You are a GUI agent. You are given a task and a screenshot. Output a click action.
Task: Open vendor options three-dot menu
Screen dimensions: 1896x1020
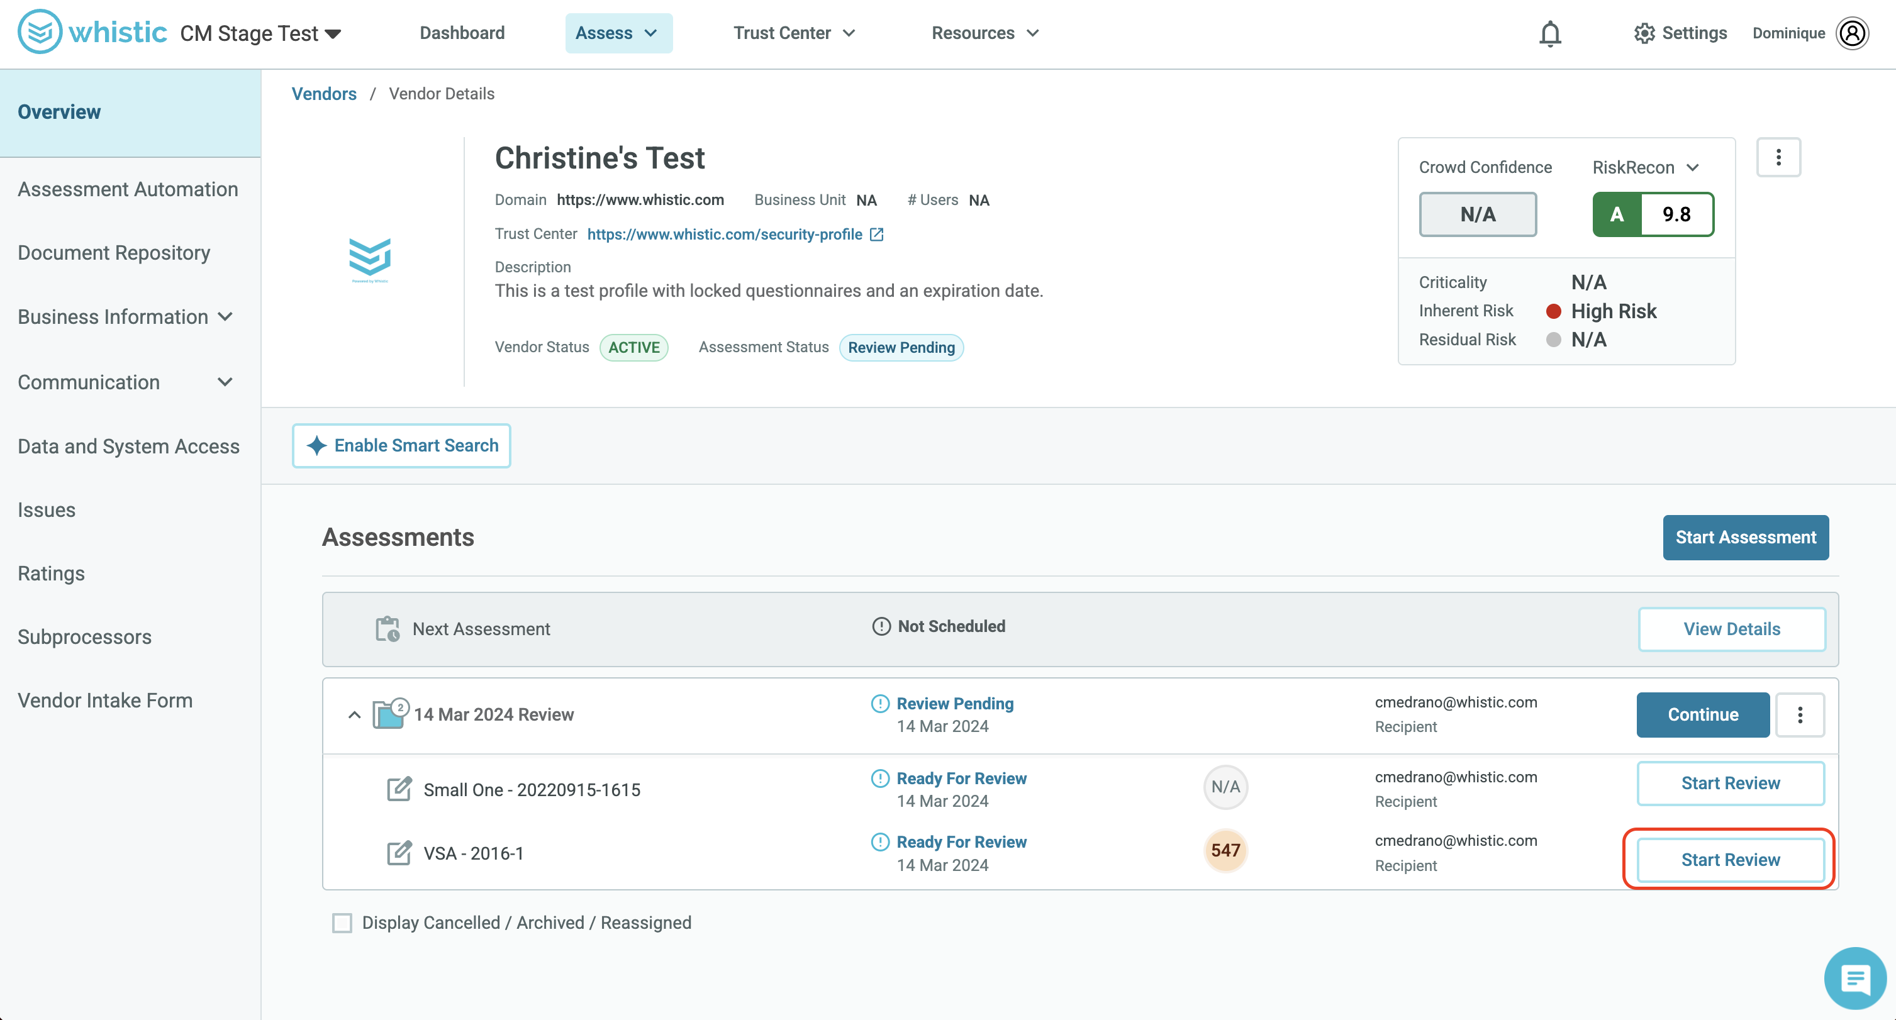click(x=1778, y=157)
